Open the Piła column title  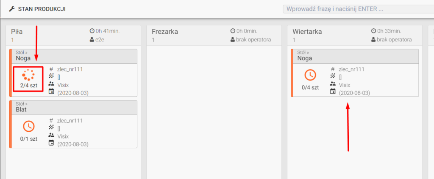[17, 32]
